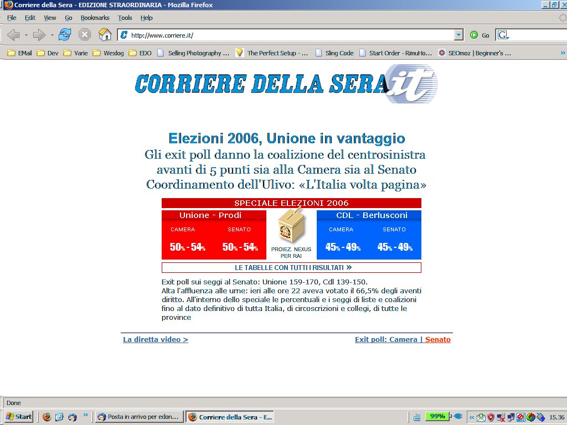Open the Go menu
This screenshot has height=425, width=567.
68,18
